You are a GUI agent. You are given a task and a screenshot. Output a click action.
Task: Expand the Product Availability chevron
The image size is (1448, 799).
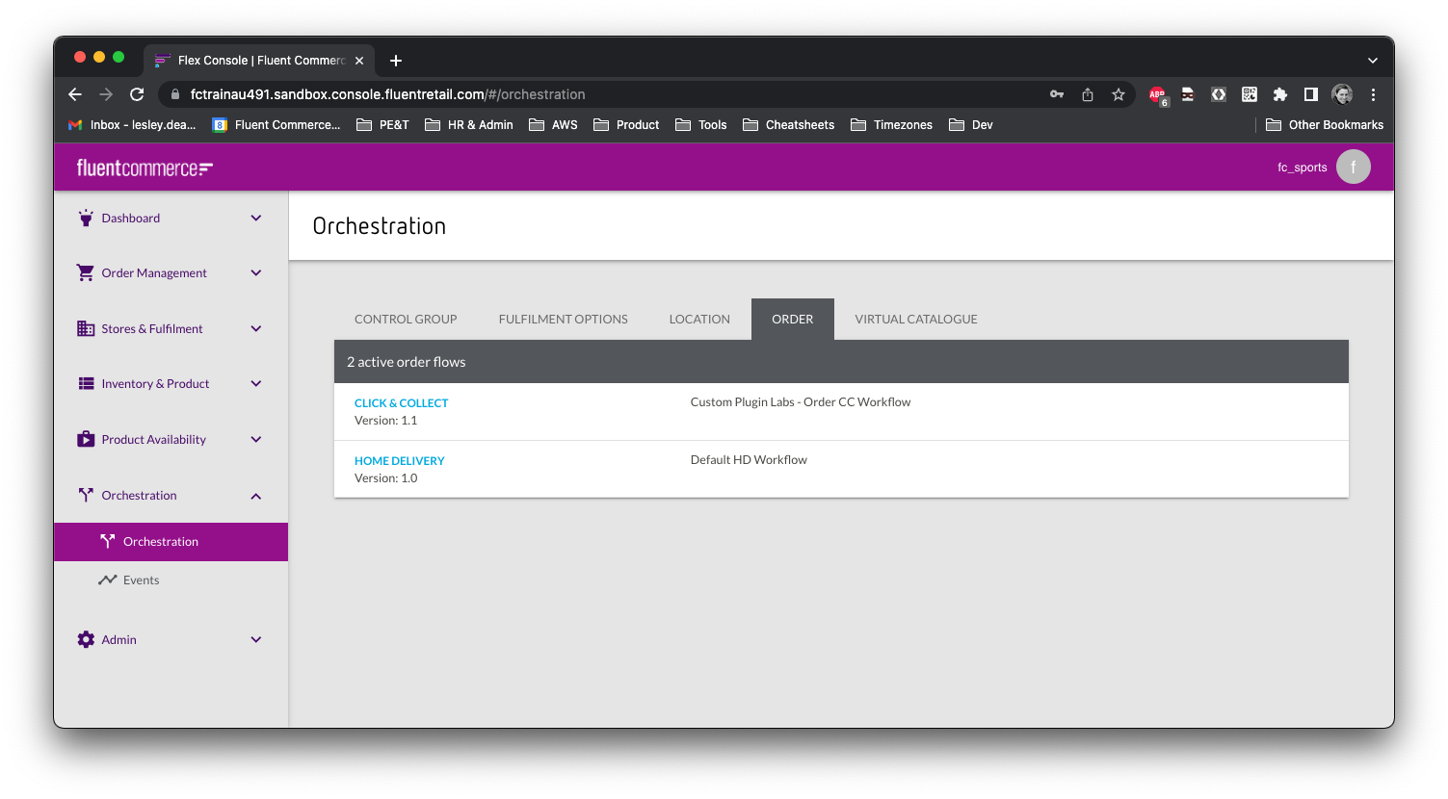point(256,439)
